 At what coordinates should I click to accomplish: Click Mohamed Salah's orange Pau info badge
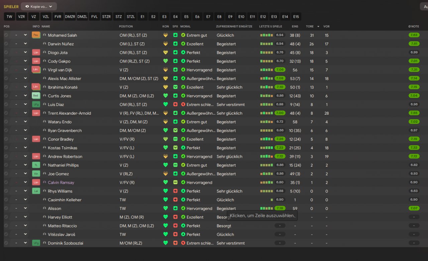tap(36, 35)
